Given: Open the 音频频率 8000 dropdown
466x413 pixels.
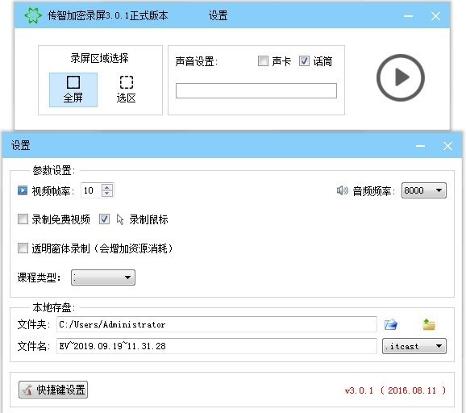Looking at the screenshot, I should 423,190.
